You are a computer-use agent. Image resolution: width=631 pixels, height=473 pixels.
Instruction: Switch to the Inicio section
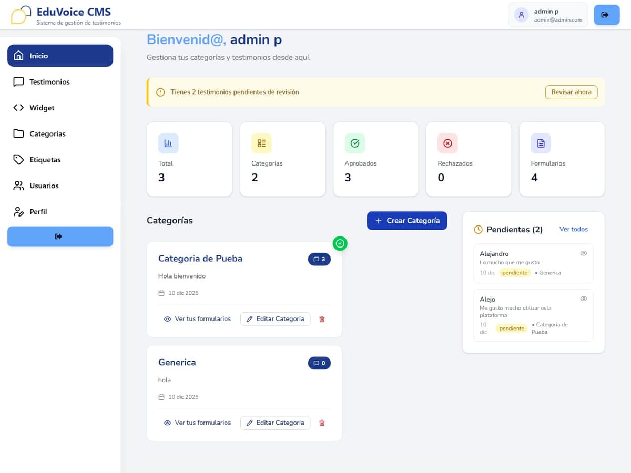60,55
